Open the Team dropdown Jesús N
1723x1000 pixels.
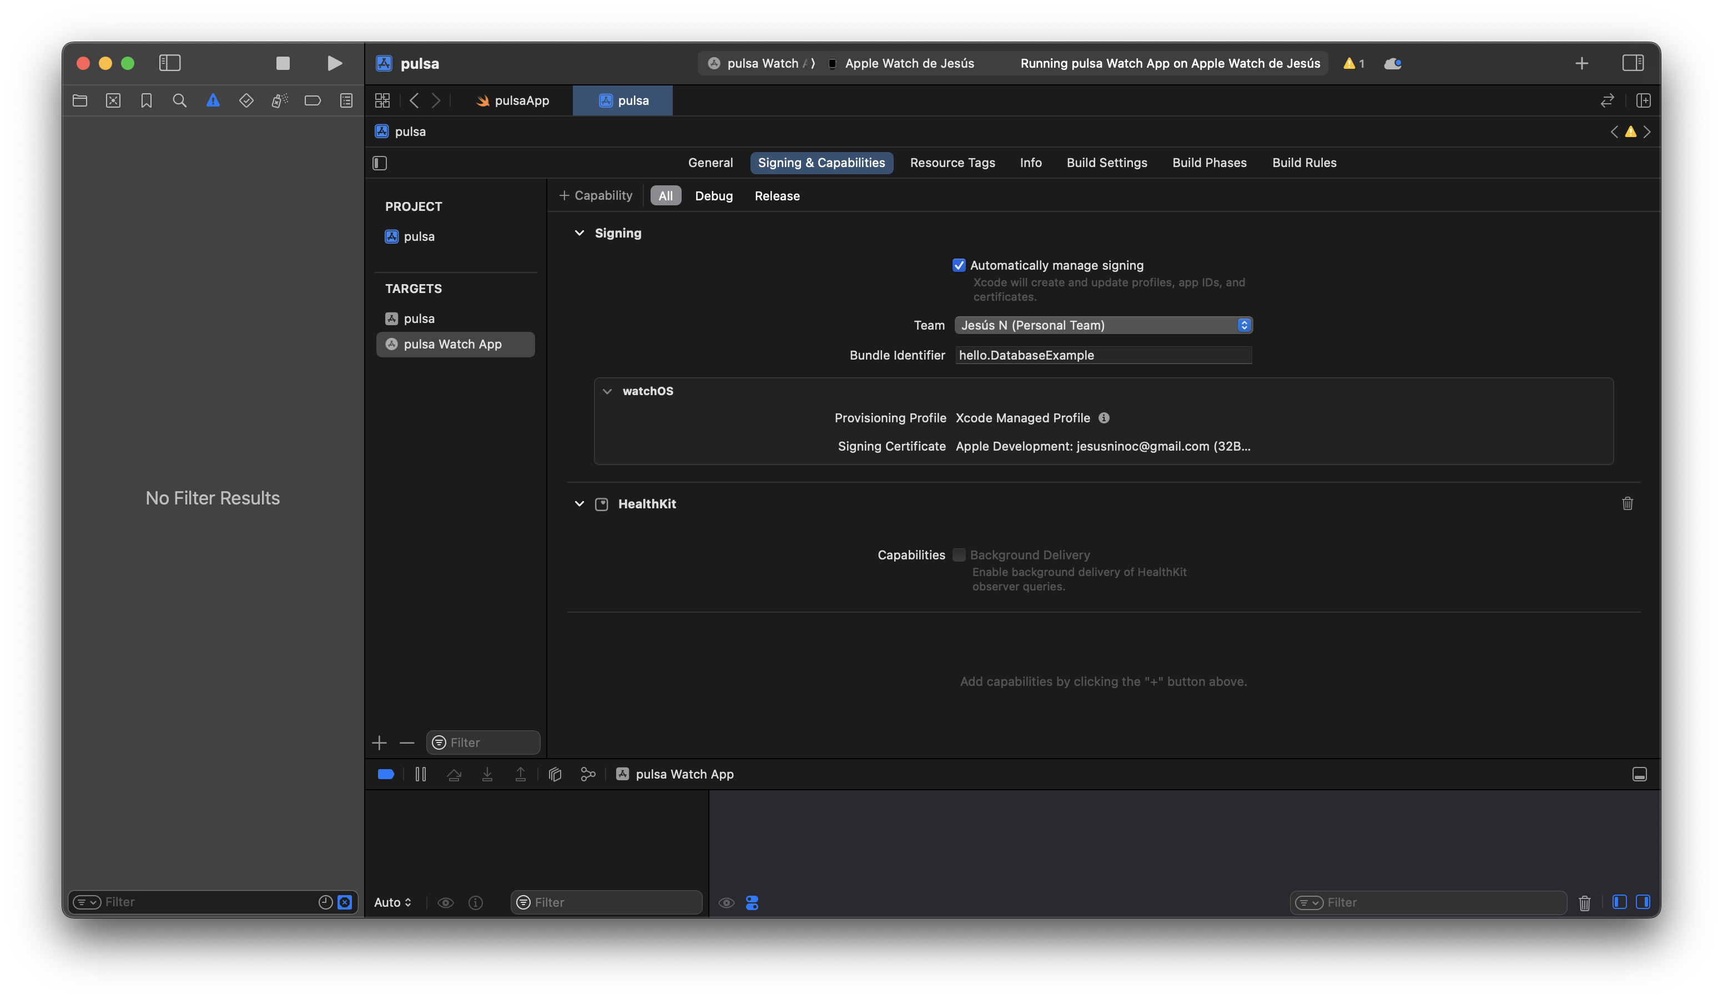(1104, 325)
